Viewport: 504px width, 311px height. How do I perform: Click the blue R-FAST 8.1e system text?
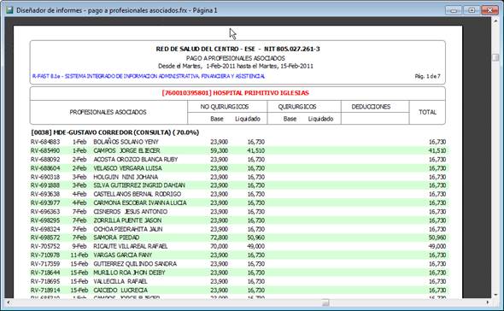coord(149,76)
